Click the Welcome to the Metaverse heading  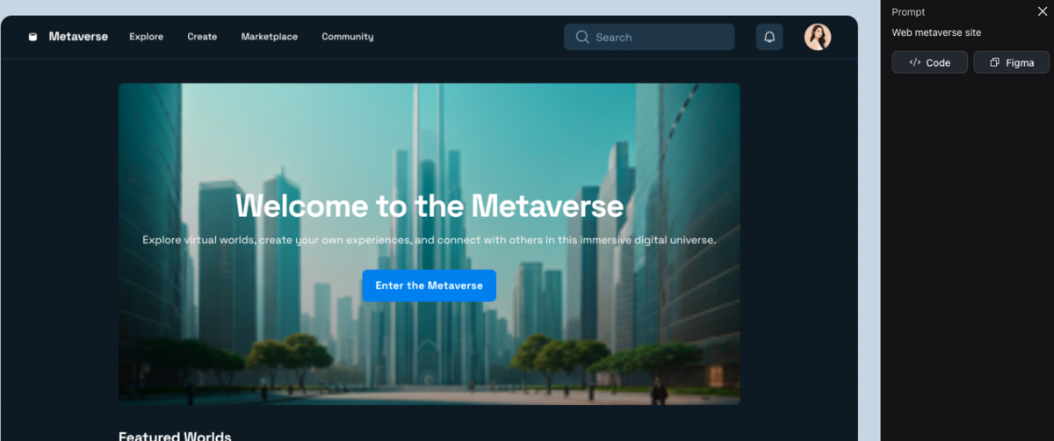tap(430, 206)
